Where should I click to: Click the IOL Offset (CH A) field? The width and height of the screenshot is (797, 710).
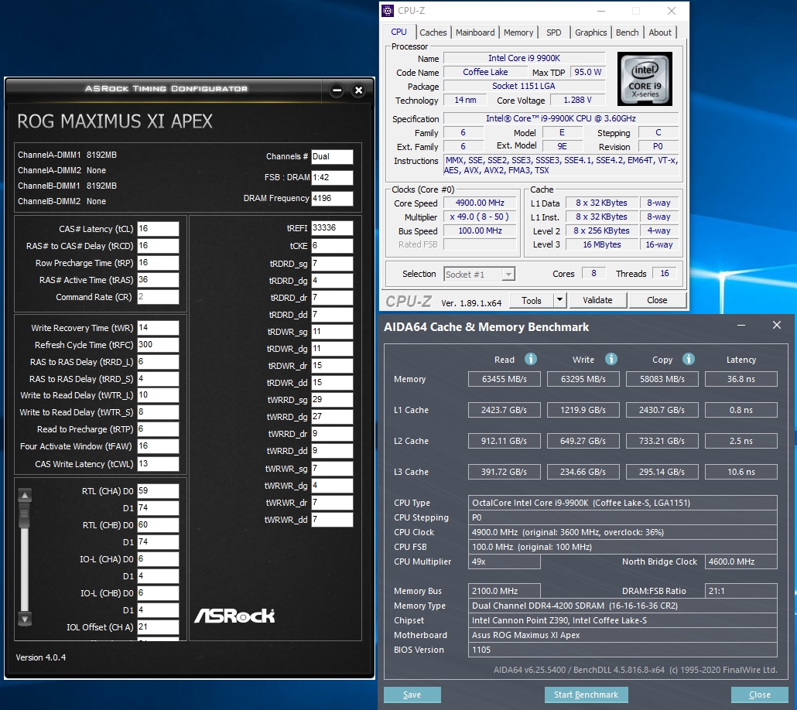(x=158, y=627)
